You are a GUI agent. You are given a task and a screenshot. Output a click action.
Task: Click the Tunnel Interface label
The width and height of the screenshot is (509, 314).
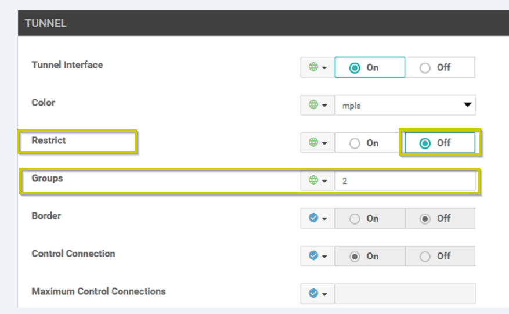[67, 65]
